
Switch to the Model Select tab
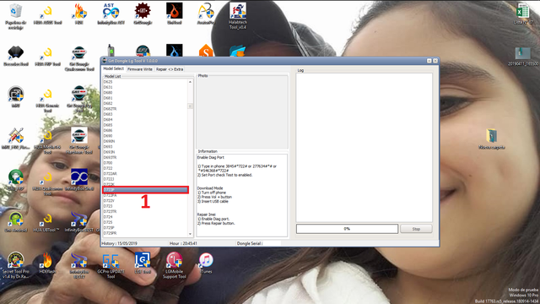[x=114, y=69]
